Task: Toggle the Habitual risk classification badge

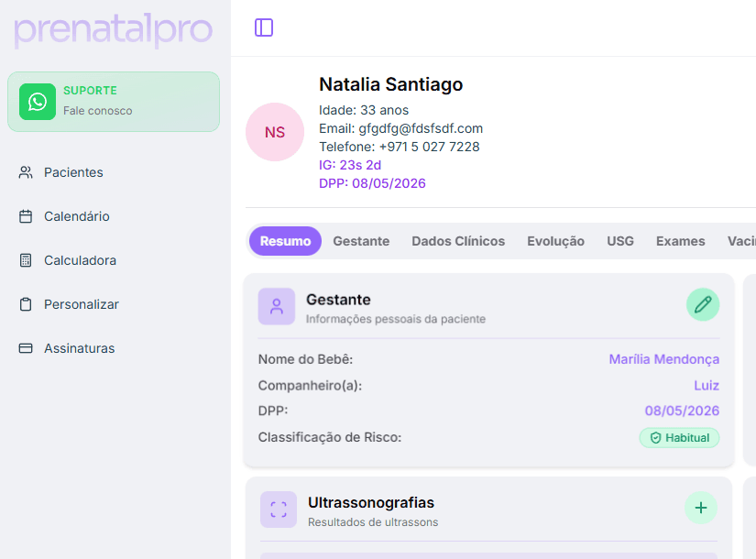Action: (x=679, y=438)
